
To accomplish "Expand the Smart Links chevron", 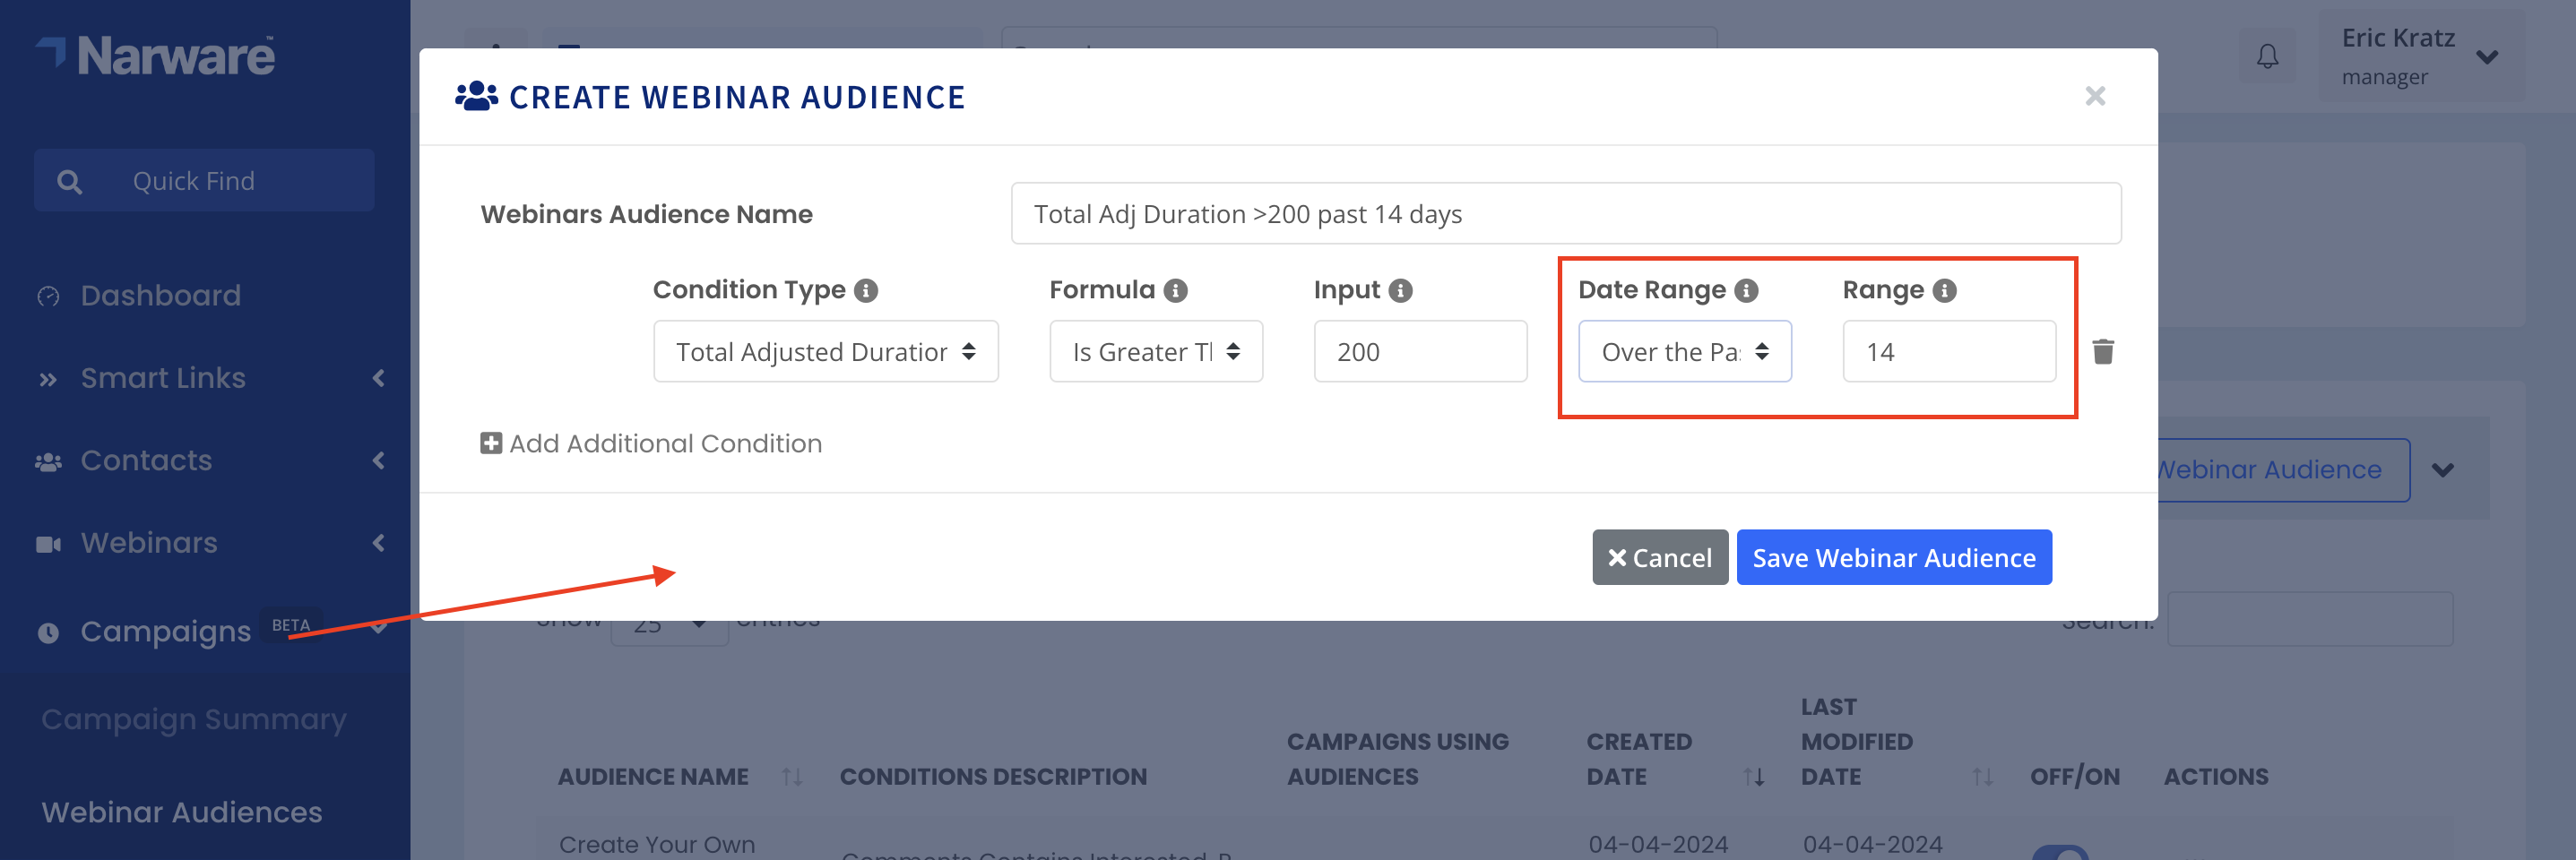I will tap(378, 378).
